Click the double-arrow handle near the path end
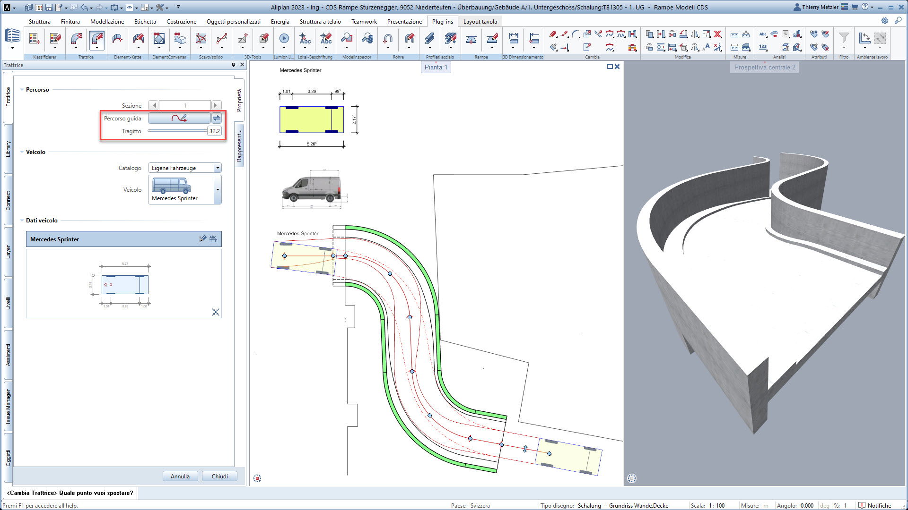908x510 pixels. [x=525, y=449]
